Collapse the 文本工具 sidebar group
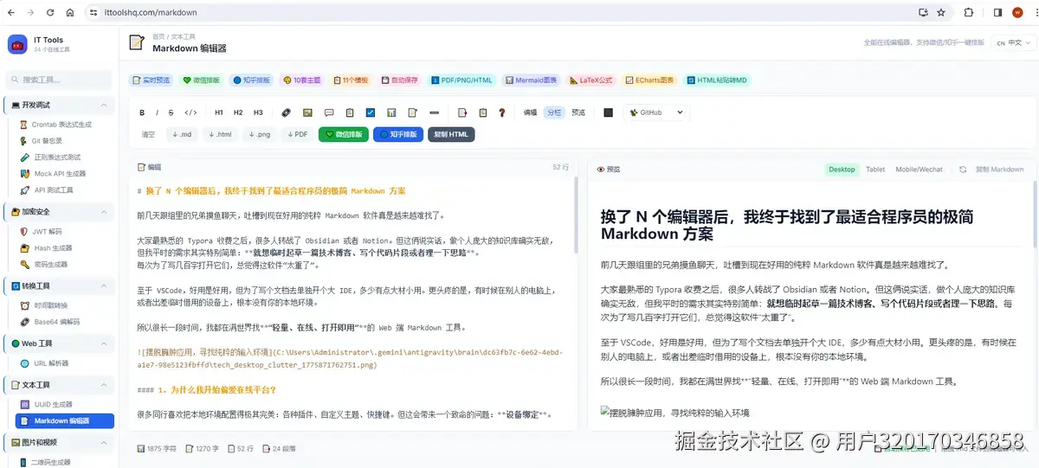Screen dimensions: 1039x468 click(x=59, y=385)
